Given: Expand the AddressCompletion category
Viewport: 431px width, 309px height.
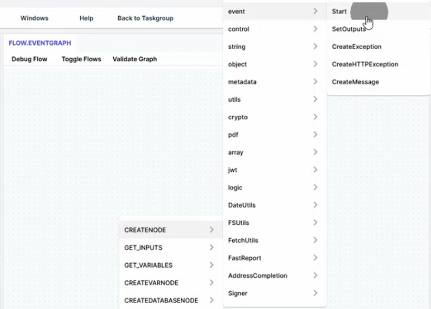Looking at the screenshot, I should pos(275,275).
